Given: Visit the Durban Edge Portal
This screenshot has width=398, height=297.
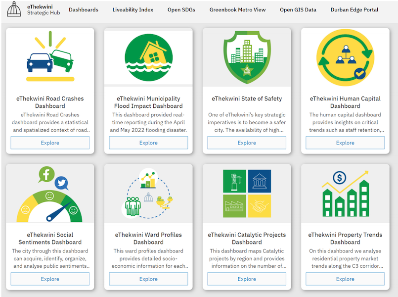Looking at the screenshot, I should 354,10.
